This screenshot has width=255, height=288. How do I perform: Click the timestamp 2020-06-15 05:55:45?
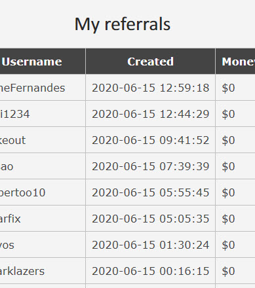[151, 192]
